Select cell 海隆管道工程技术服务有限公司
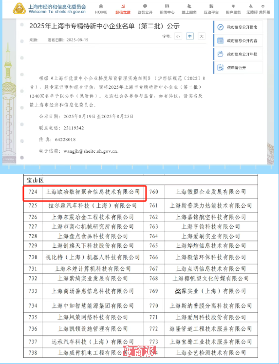Screen dimensions: 279x364 [x=211, y=329]
